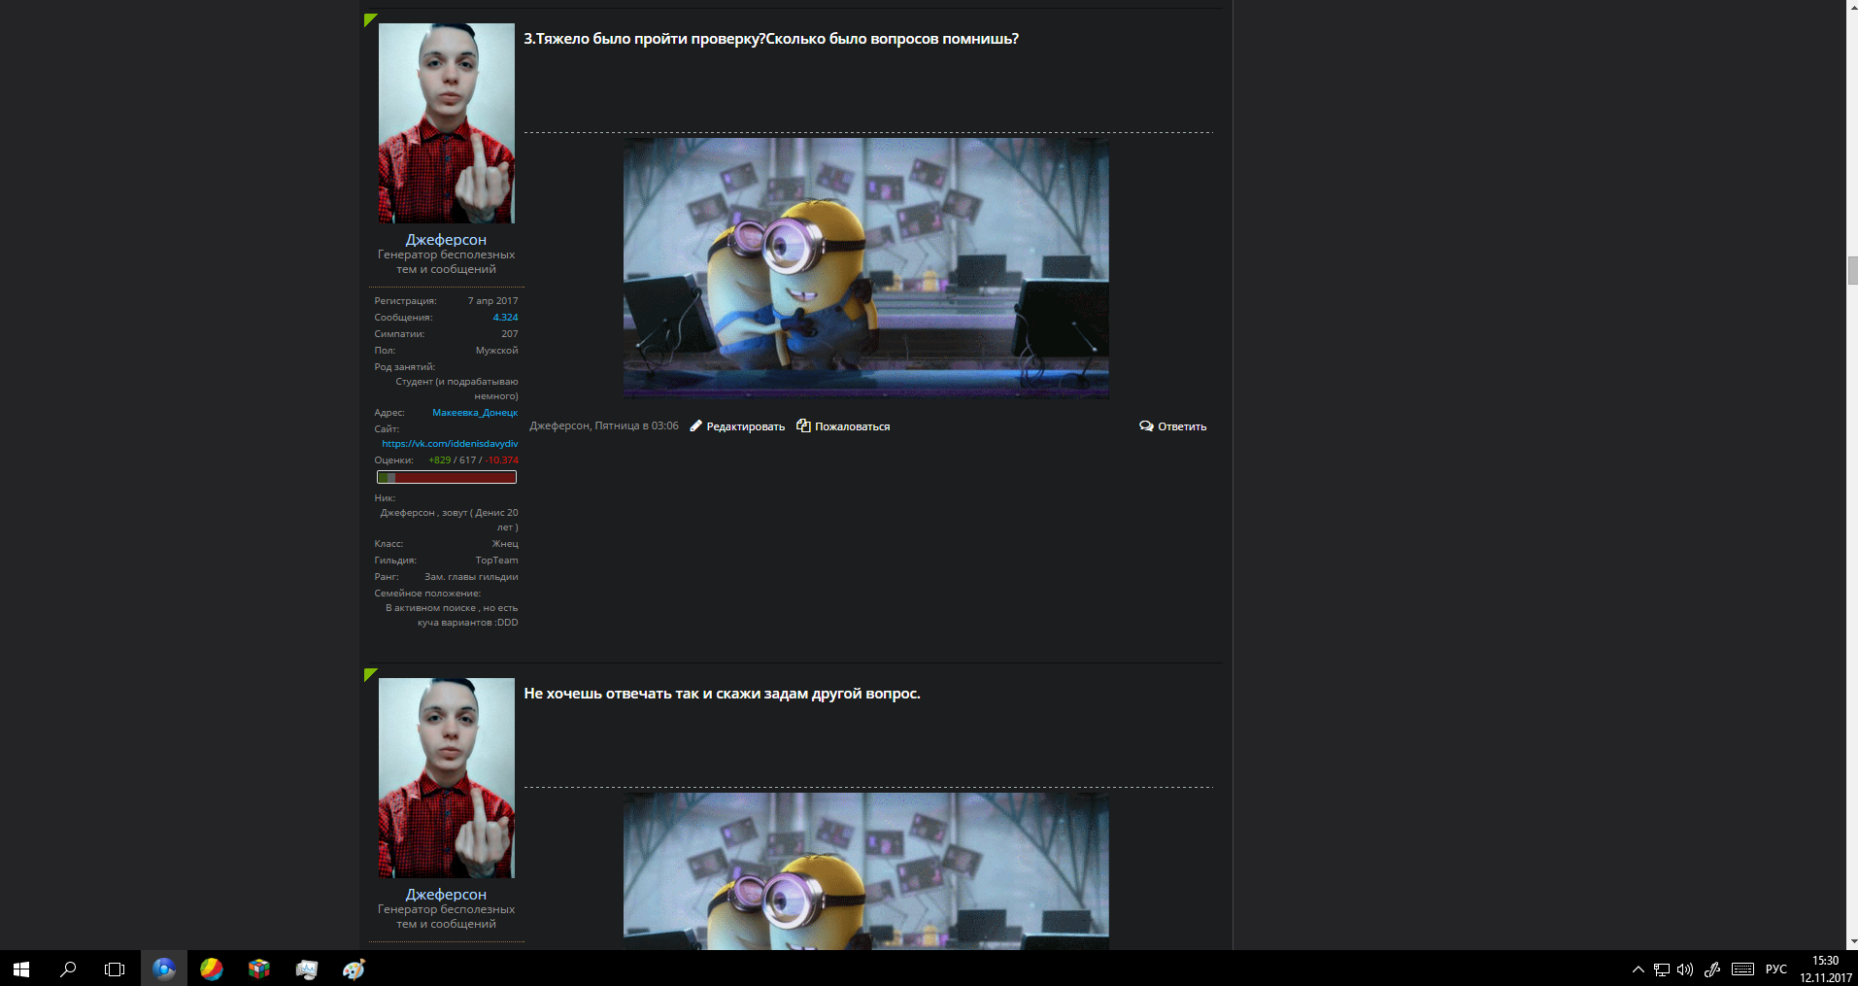Click scrollbar down arrow at page bottom

[x=1852, y=942]
